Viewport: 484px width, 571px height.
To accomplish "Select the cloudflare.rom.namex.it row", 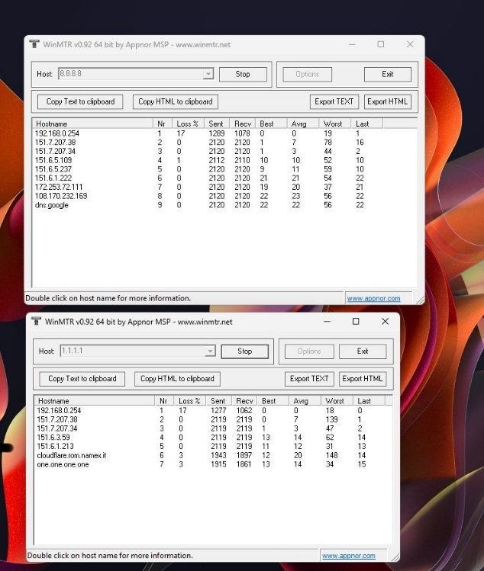I will [x=71, y=455].
